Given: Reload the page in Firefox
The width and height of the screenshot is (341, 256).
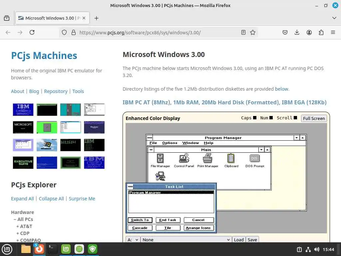Looking at the screenshot, I should point(32,32).
